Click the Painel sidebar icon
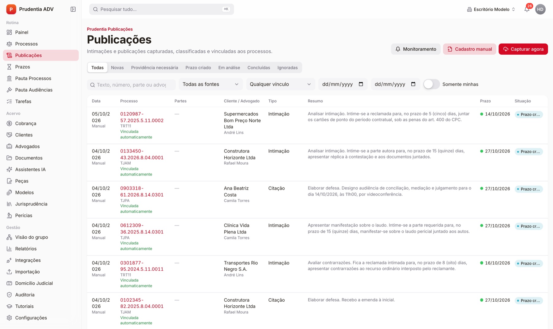The image size is (553, 329). (x=9, y=32)
